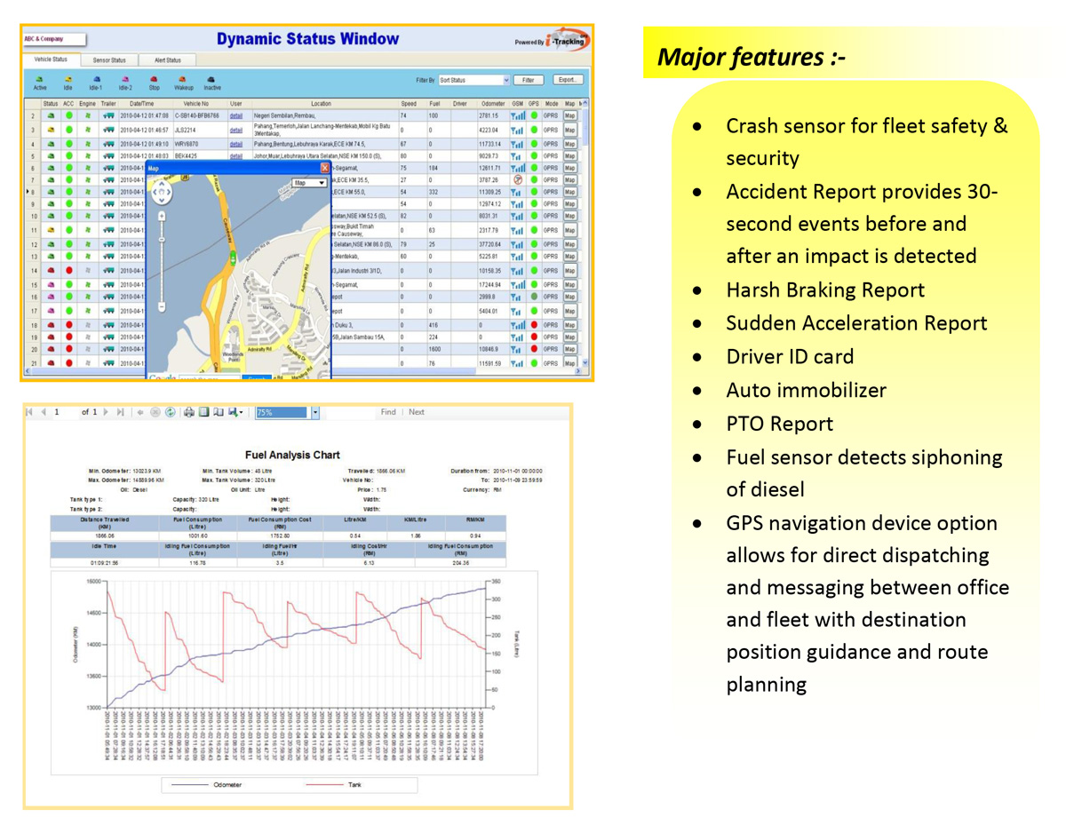Open detail link for WRY6870

(235, 143)
